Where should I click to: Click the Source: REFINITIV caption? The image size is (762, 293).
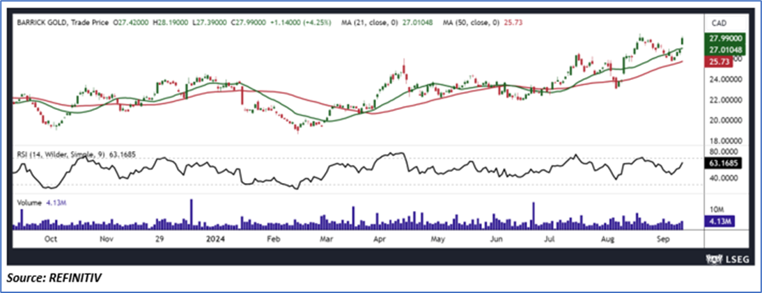coord(54,278)
